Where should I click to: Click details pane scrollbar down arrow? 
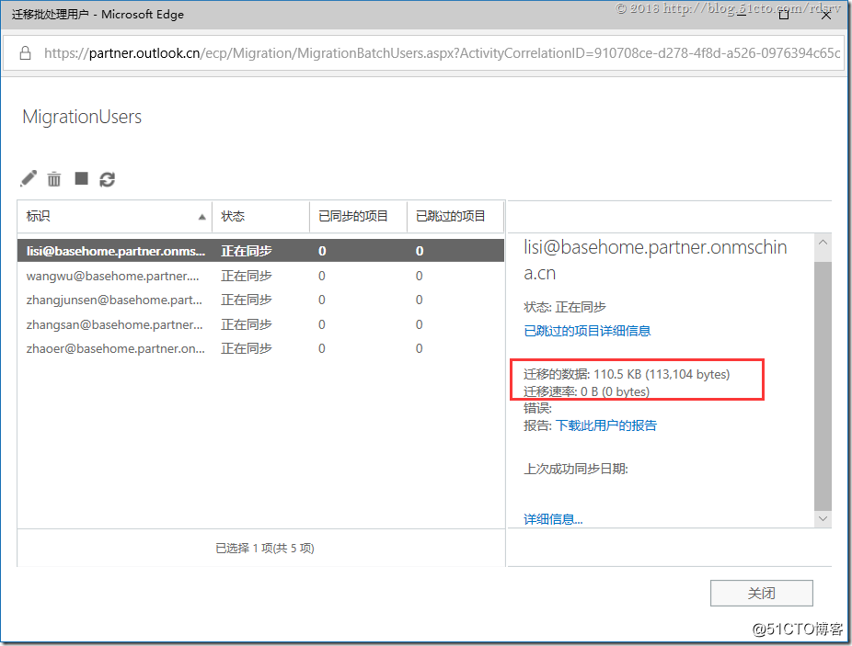point(823,519)
